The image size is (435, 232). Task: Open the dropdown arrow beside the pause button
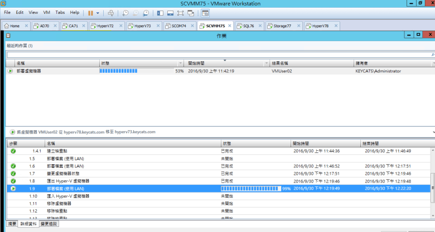point(98,12)
